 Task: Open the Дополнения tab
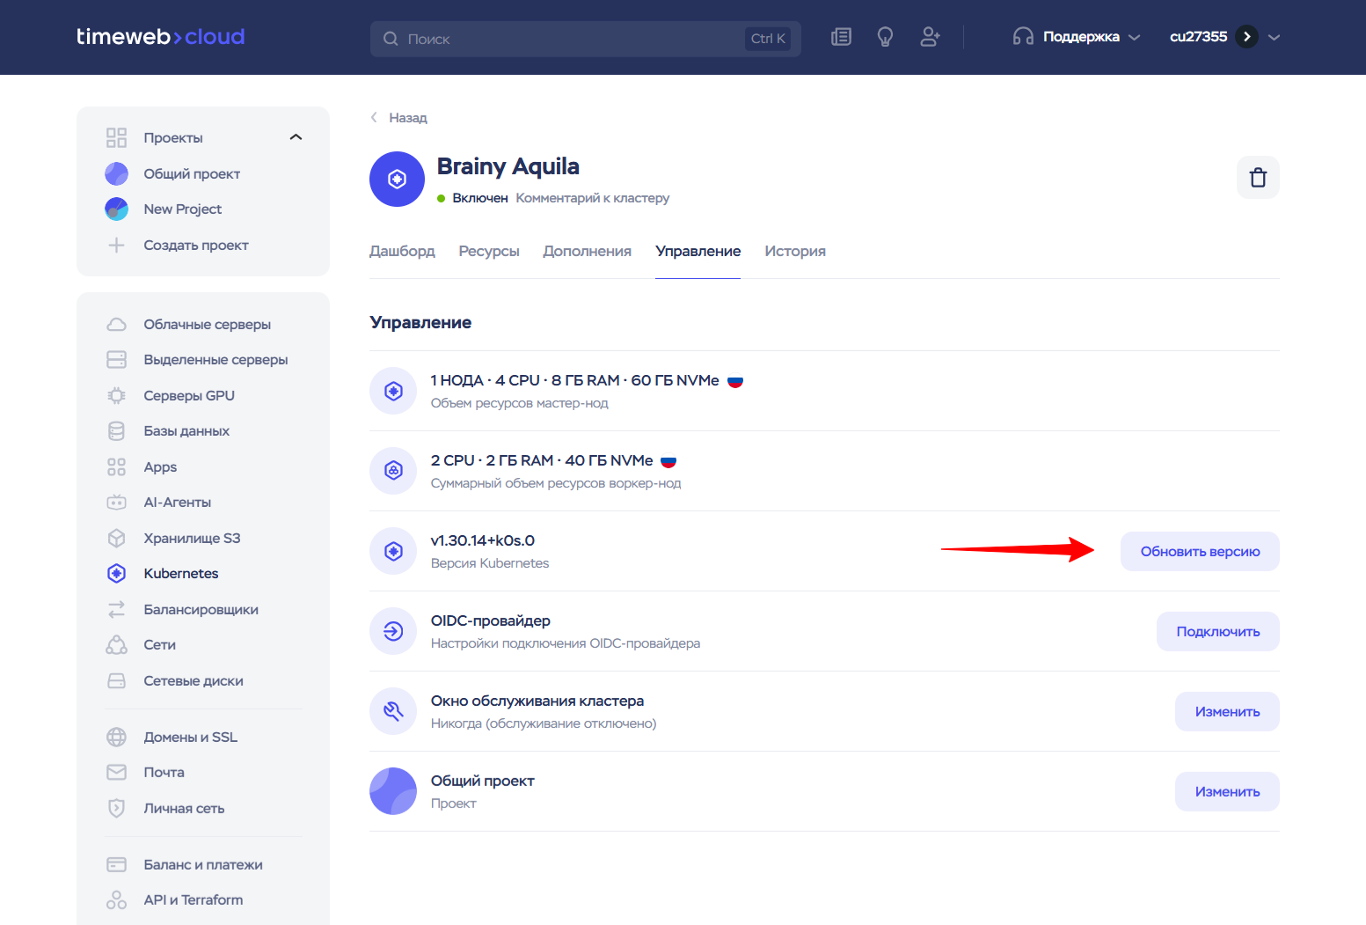588,252
